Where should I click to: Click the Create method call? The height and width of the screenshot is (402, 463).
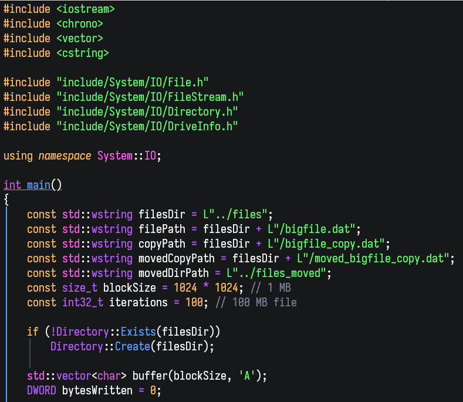click(x=132, y=346)
